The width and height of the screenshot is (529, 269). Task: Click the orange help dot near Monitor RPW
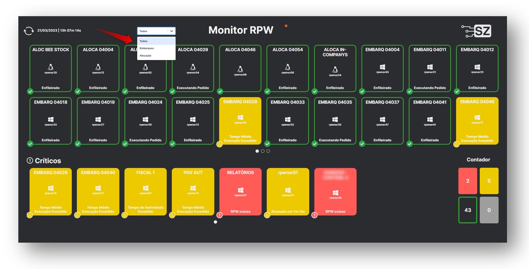coord(286,26)
